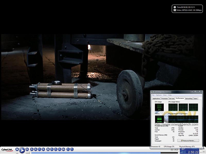The image size is (206, 154).
Task: Click the CPU Usage gauge showing 3 %
Action: pos(159,107)
